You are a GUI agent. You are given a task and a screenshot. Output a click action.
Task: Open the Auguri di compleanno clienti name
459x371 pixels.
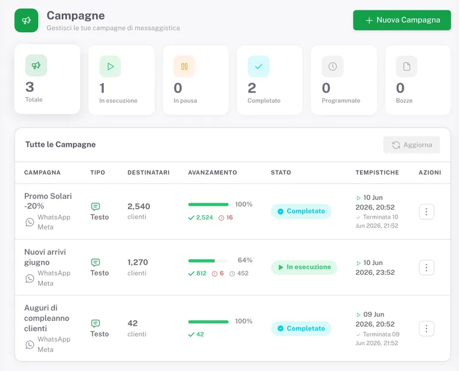point(47,318)
